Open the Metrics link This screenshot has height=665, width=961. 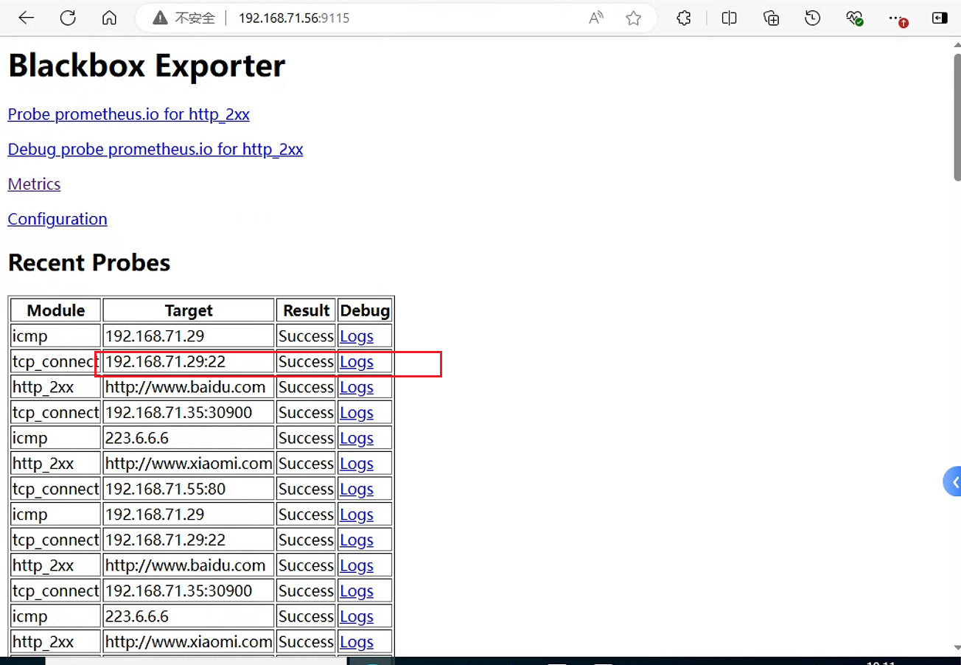[x=34, y=184]
